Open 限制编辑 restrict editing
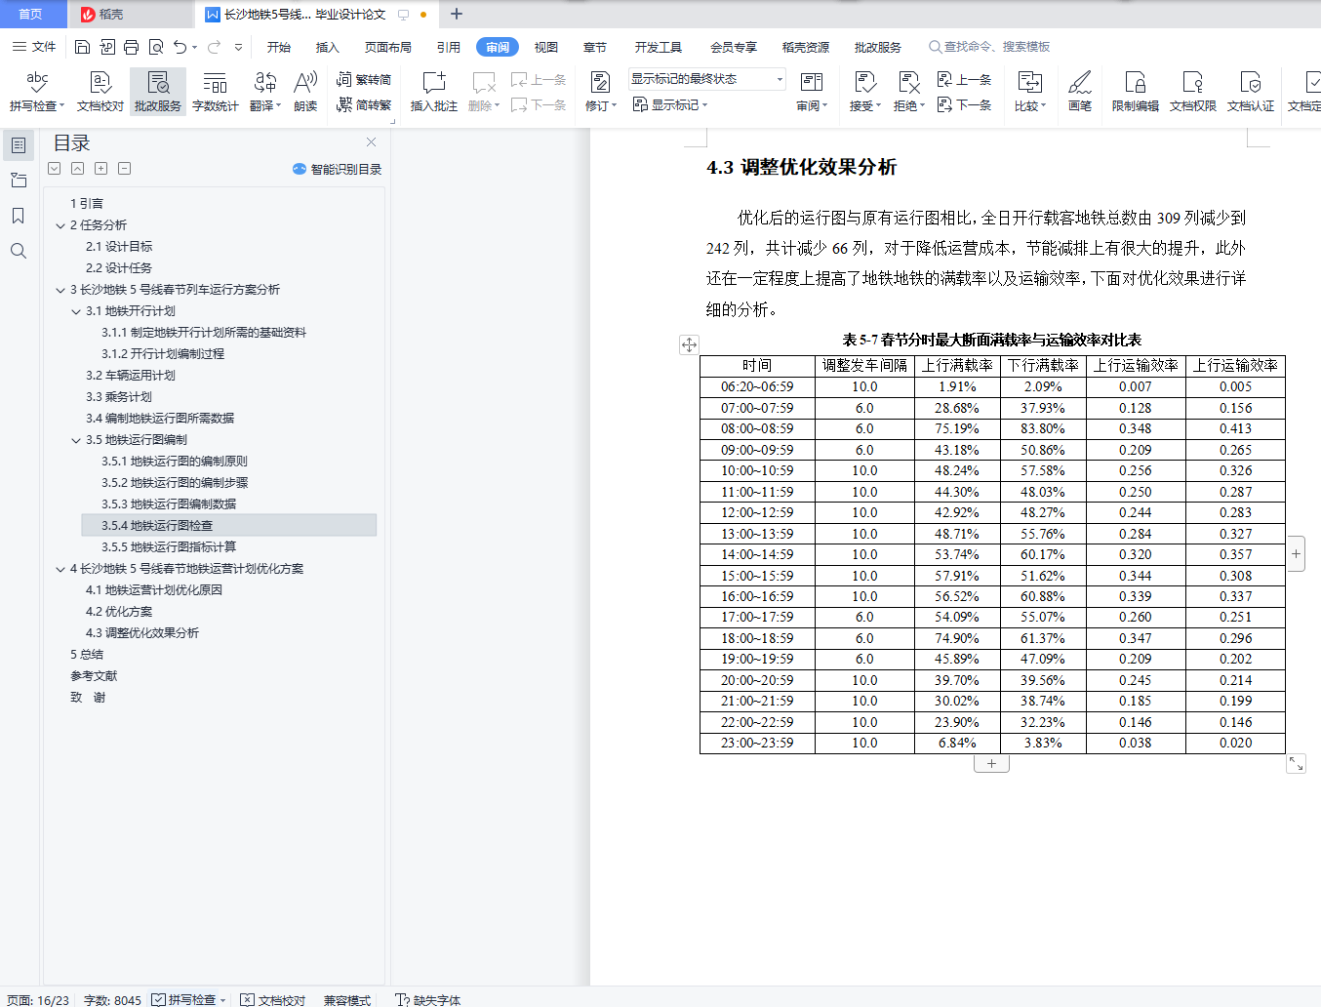The height and width of the screenshot is (1007, 1321). click(x=1136, y=92)
